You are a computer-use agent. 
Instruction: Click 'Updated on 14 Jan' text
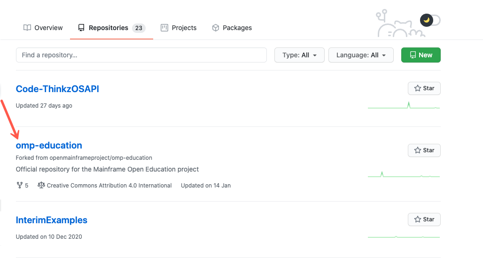(x=206, y=185)
